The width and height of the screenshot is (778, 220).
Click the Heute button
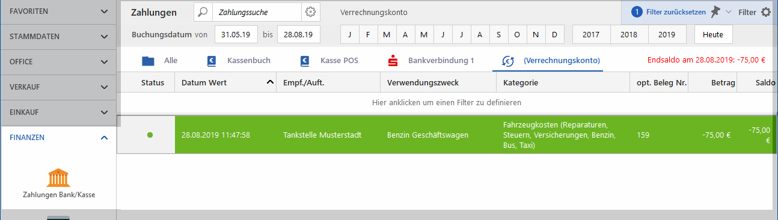click(714, 34)
